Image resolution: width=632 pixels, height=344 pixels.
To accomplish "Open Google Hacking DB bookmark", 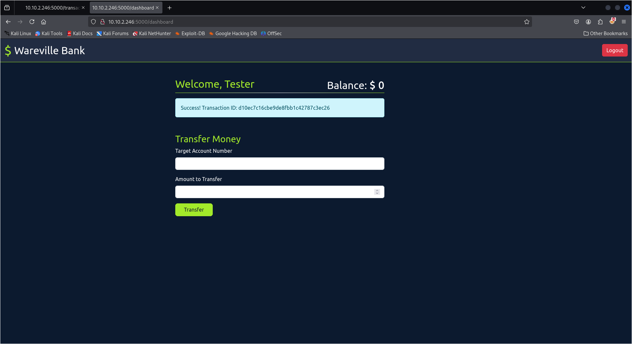I will 233,34.
